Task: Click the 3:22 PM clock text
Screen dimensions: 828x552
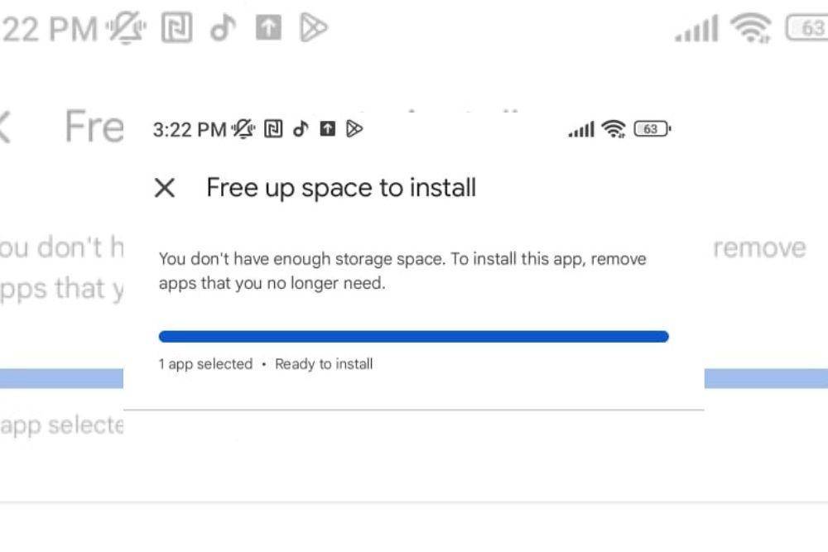Action: click(190, 129)
